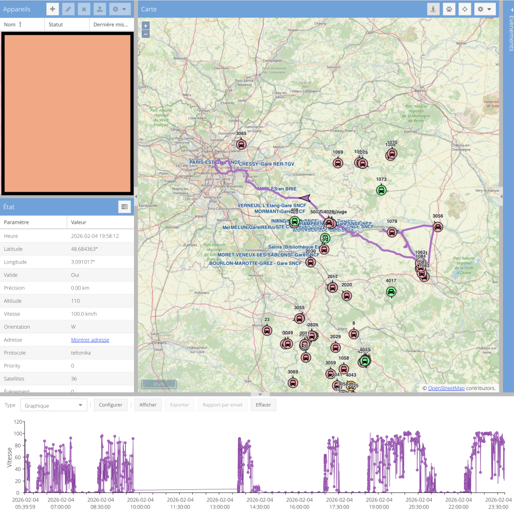Expand the map settings gear dropdown
The width and height of the screenshot is (514, 513).
(x=485, y=9)
